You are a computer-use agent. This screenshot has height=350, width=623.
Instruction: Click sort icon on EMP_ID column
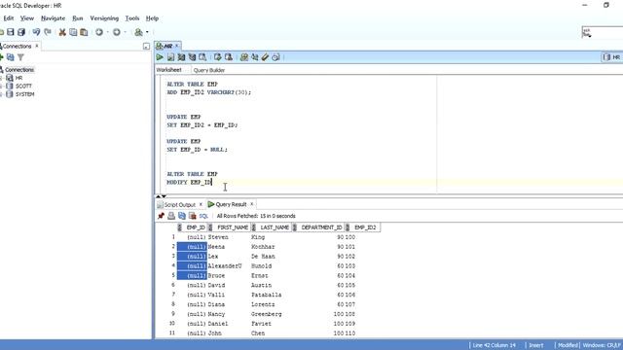179,227
